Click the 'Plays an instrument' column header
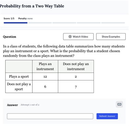The image size is (129, 126). [45, 66]
